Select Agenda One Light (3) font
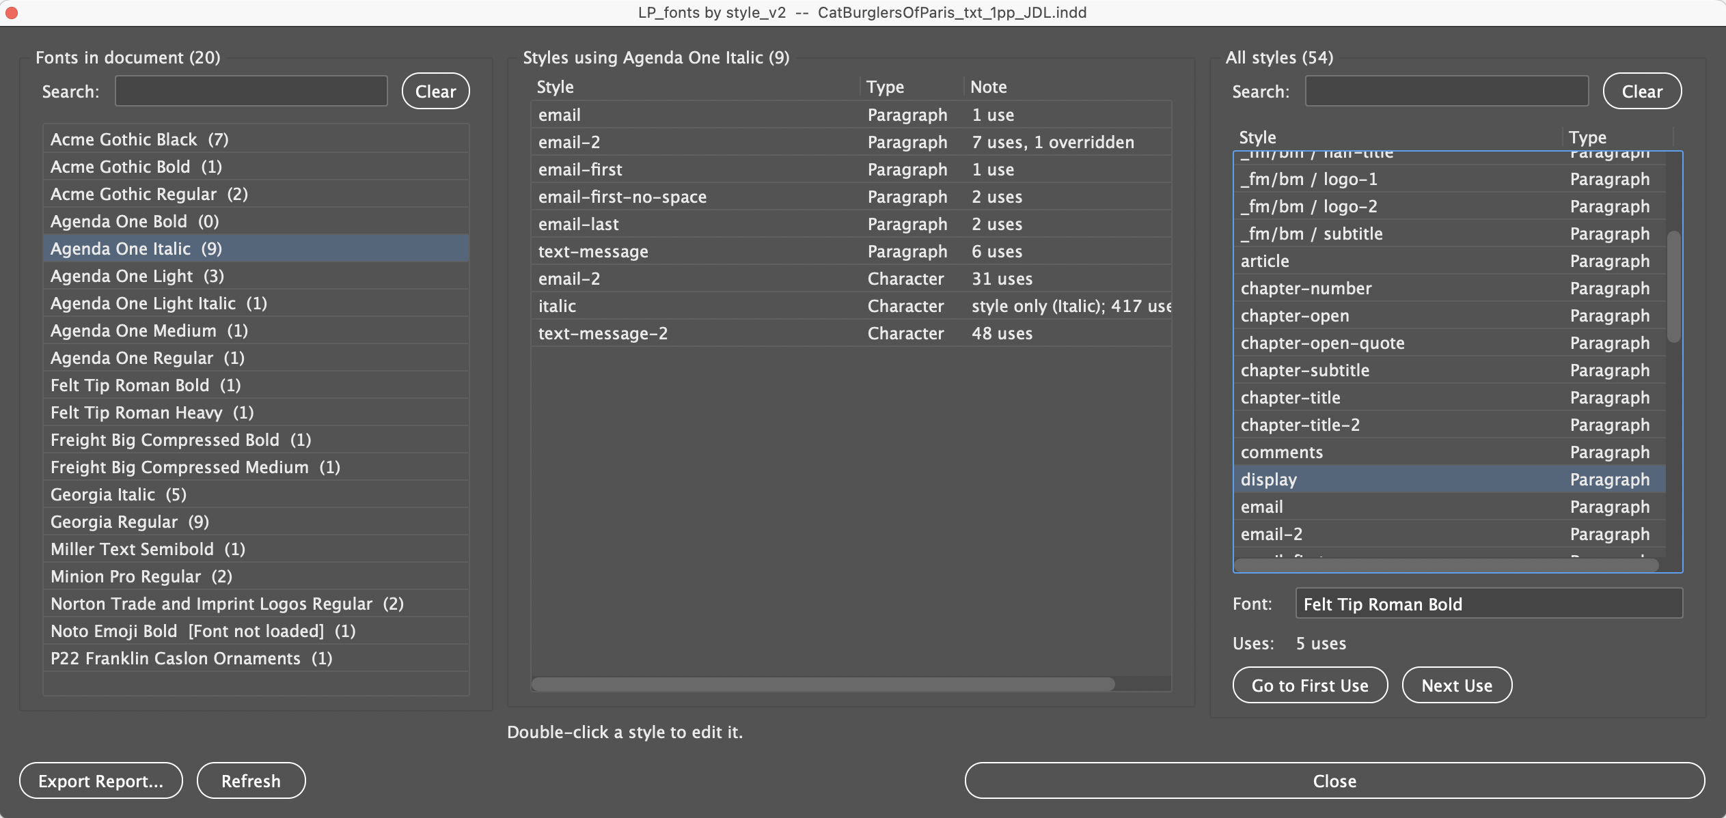 [x=256, y=276]
